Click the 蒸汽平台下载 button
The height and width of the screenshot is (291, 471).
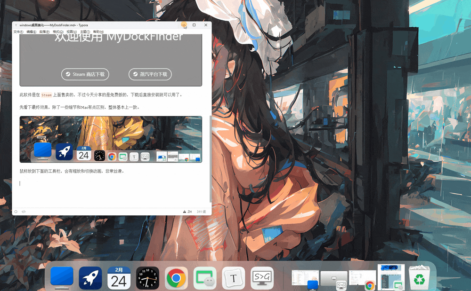click(x=150, y=74)
